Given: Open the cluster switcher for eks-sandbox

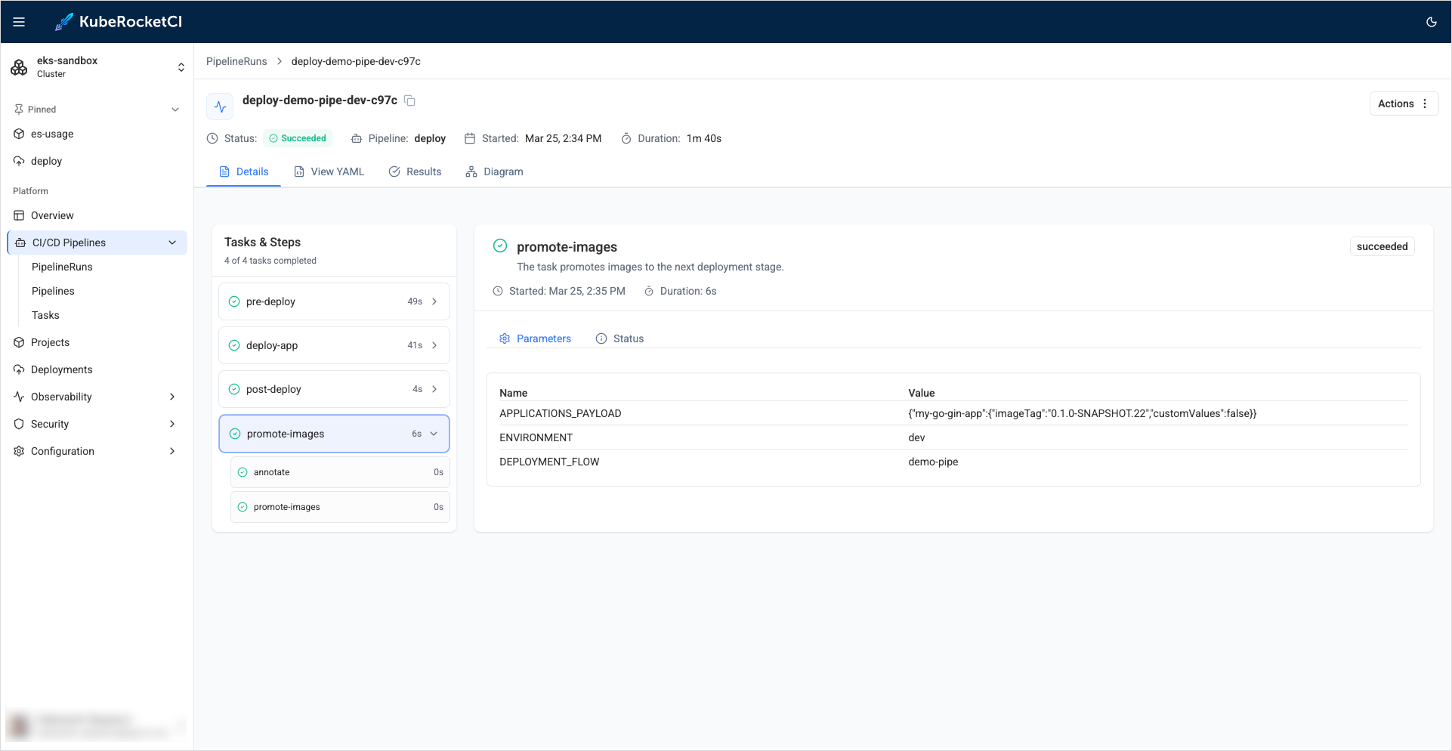Looking at the screenshot, I should [181, 66].
